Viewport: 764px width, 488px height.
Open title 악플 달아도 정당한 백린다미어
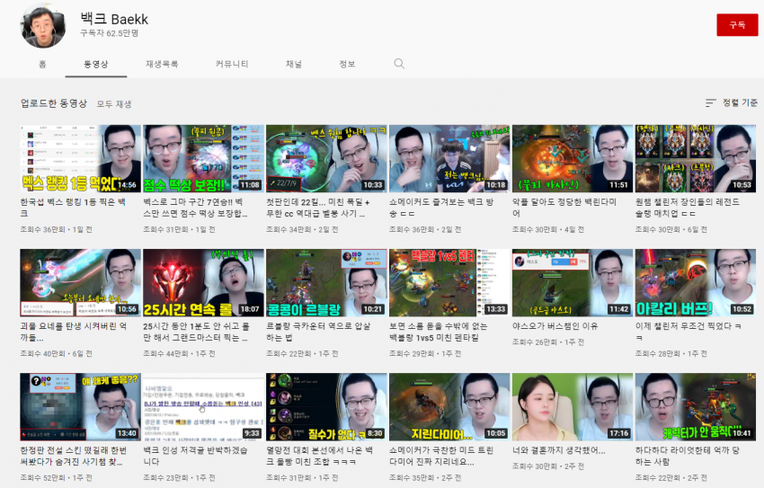pyautogui.click(x=564, y=208)
